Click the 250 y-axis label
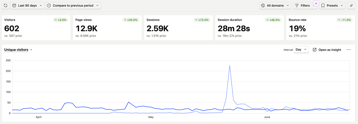This screenshot has height=124, width=358. coord(8,60)
